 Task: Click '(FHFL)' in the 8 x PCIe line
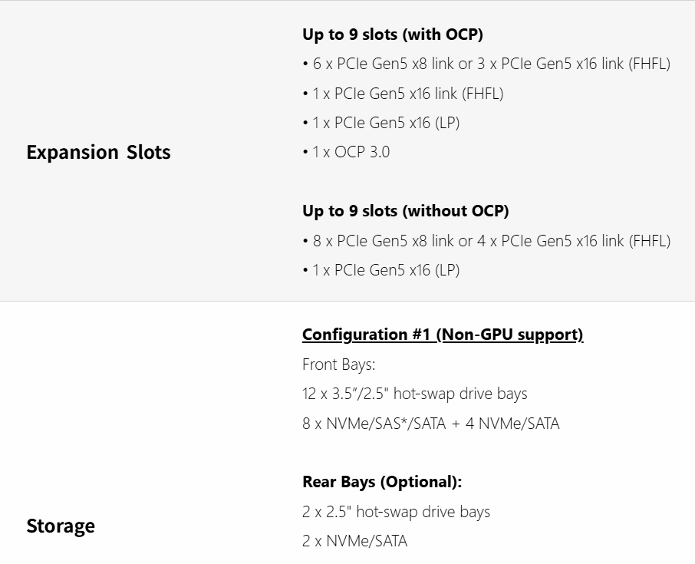649,241
